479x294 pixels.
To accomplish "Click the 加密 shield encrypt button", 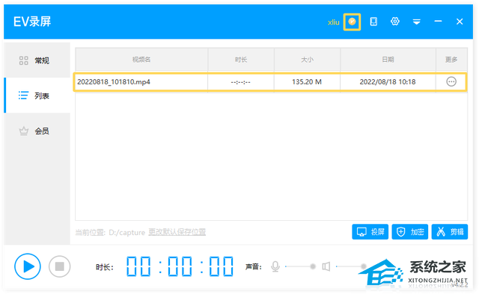I will 410,232.
